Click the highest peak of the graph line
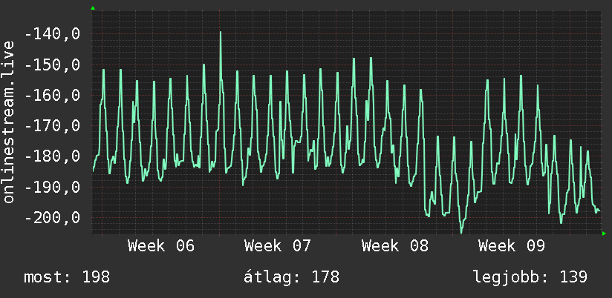The width and height of the screenshot is (612, 298). pyautogui.click(x=221, y=33)
